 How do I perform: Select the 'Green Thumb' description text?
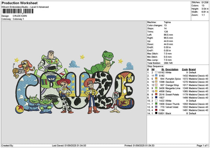(x=172, y=104)
